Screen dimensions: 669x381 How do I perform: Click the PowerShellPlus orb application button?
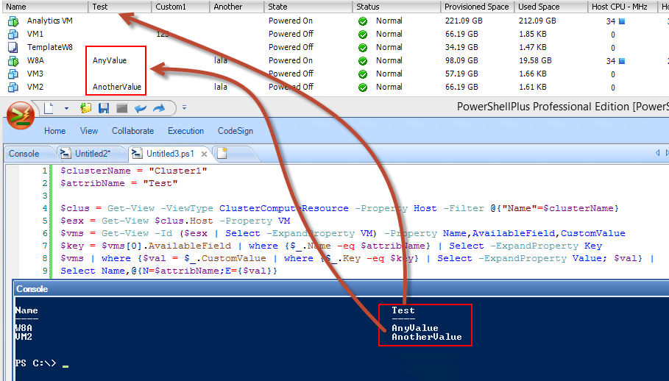pos(20,115)
